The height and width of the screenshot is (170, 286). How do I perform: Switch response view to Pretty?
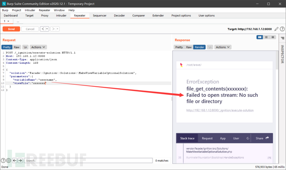(x=179, y=47)
